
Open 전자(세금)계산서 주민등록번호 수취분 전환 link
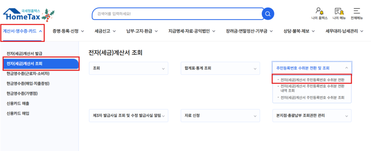[312, 79]
